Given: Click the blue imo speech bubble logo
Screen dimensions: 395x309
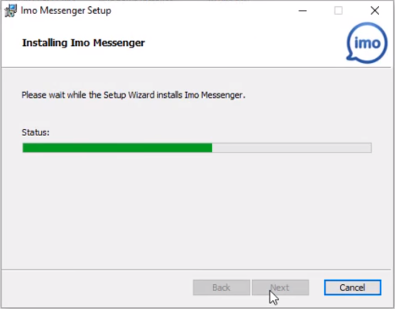Looking at the screenshot, I should (367, 42).
